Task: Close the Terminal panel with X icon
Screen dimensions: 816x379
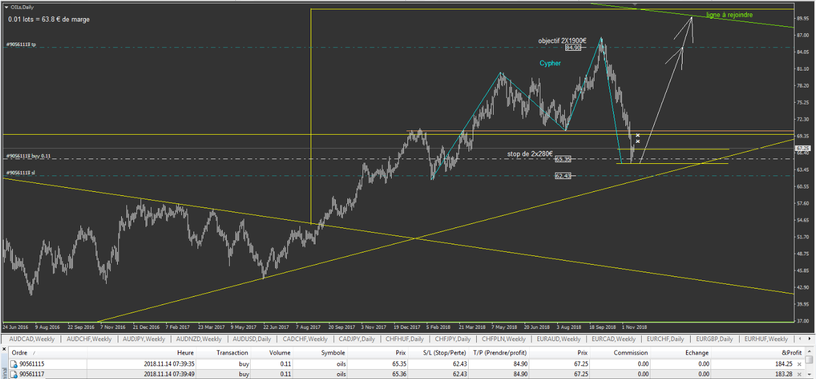Action: click(x=4, y=350)
